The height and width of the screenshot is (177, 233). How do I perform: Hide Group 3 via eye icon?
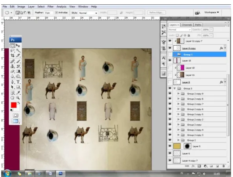click(170, 88)
